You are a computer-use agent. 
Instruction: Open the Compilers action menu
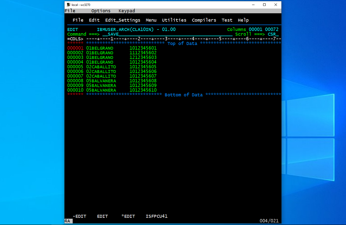coord(204,20)
